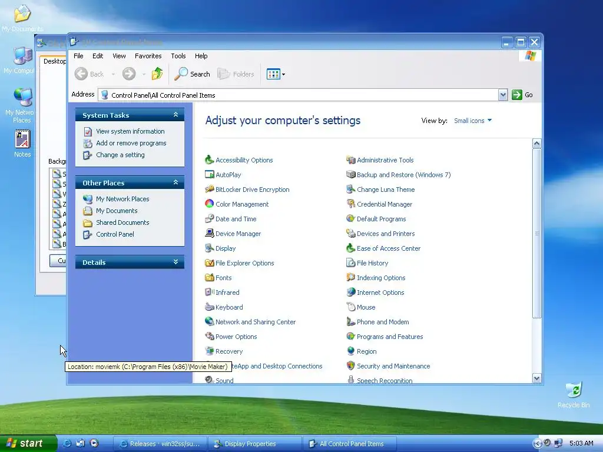
Task: Open Default Programs icon
Action: tap(351, 219)
